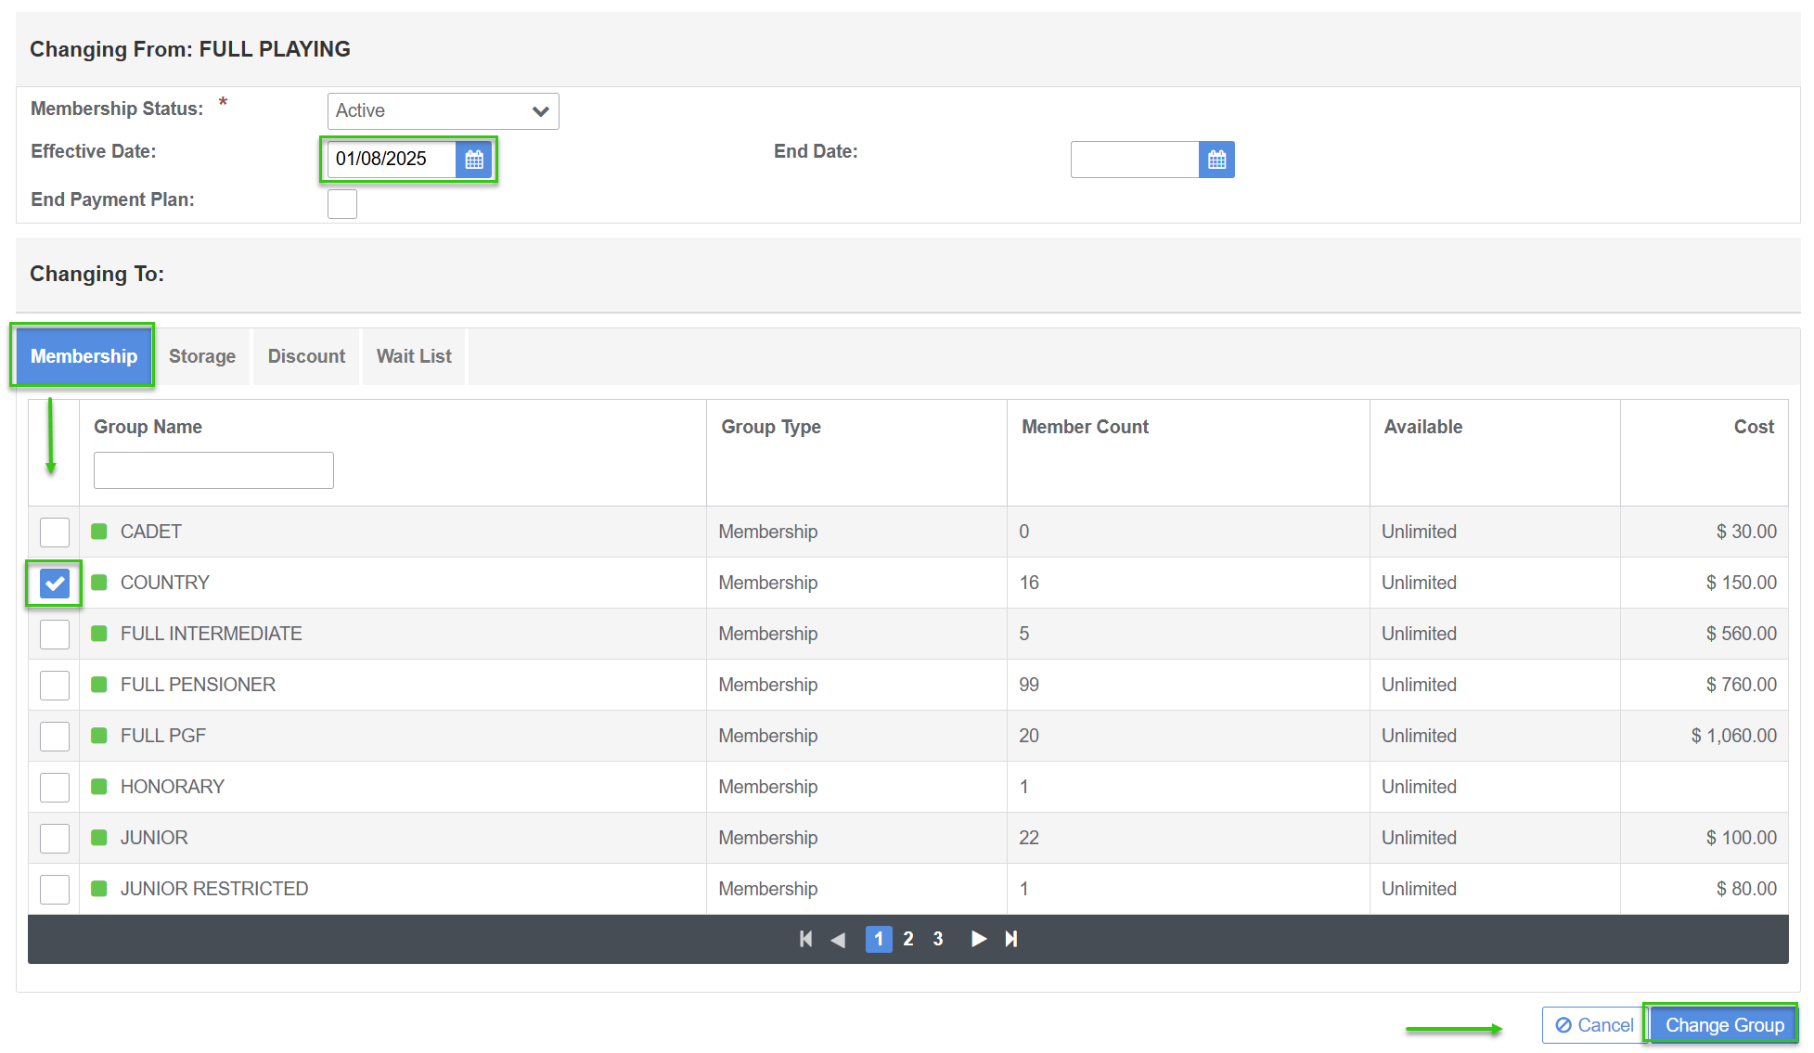Tick the JUNIOR group checkbox
Viewport: 1814px width, 1053px height.
55,839
